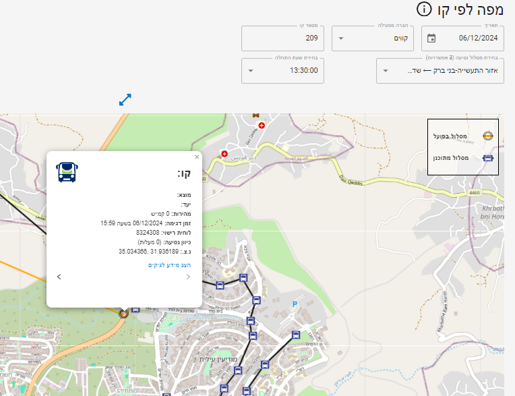This screenshot has width=515, height=396.
Task: Close the bus info popup with the x
Action: pyautogui.click(x=197, y=157)
